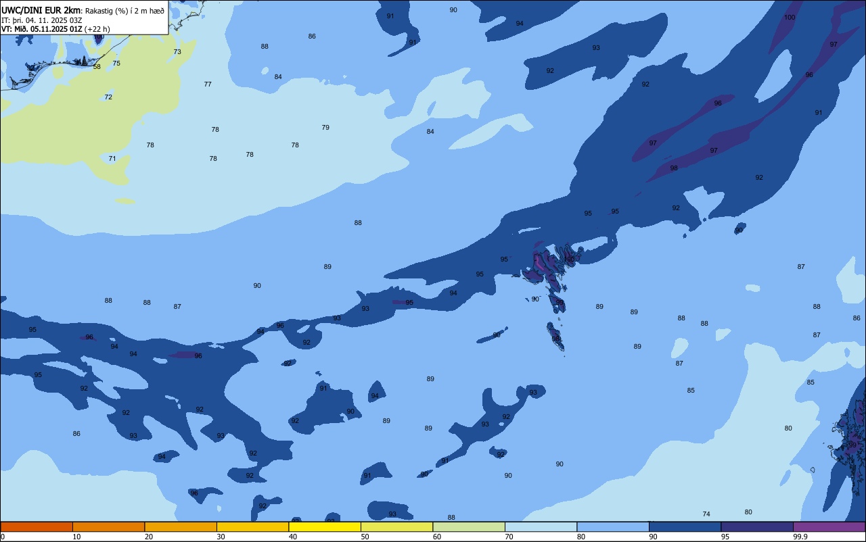Click the humidity value 77 on the map

click(208, 84)
